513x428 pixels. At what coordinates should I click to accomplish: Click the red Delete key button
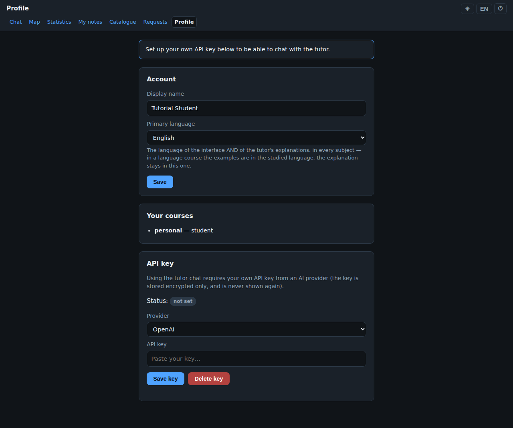point(209,379)
